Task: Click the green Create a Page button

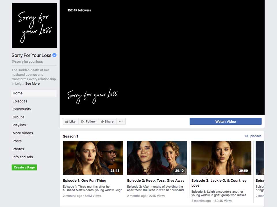Action: (x=24, y=168)
